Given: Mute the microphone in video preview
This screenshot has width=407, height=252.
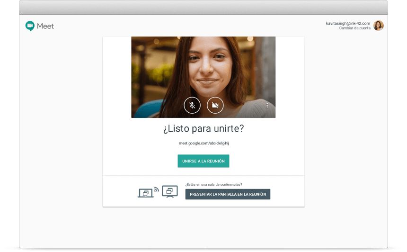Looking at the screenshot, I should (192, 105).
